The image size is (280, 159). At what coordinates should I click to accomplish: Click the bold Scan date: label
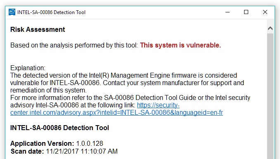27,151
